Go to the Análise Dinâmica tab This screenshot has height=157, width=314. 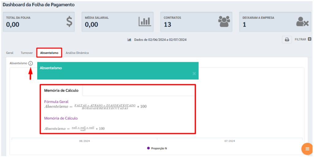[77, 53]
